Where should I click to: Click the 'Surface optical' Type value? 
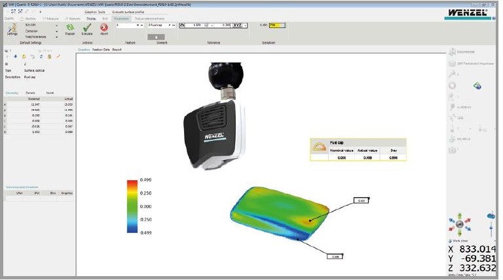coord(34,70)
